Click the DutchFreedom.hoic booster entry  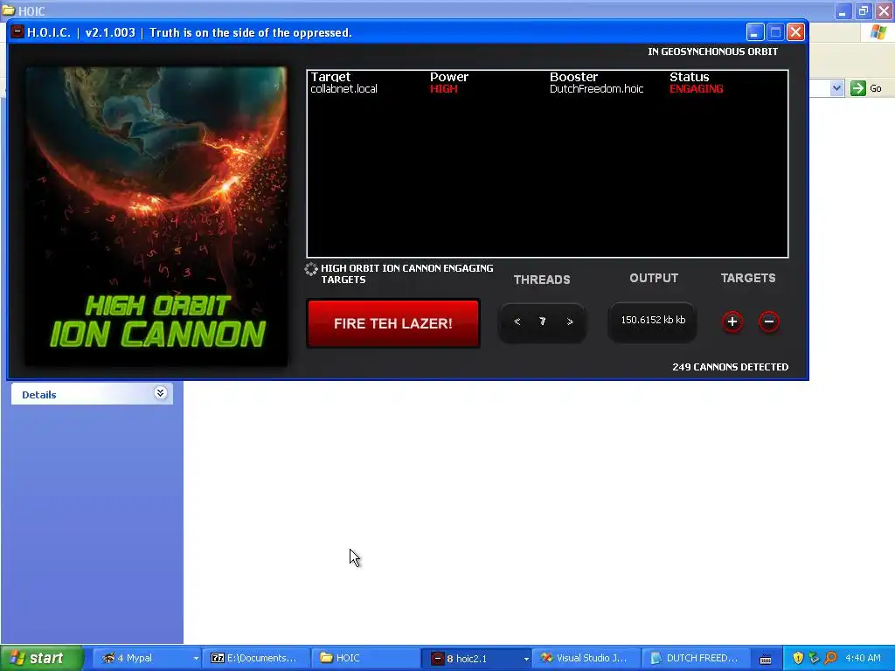(596, 89)
